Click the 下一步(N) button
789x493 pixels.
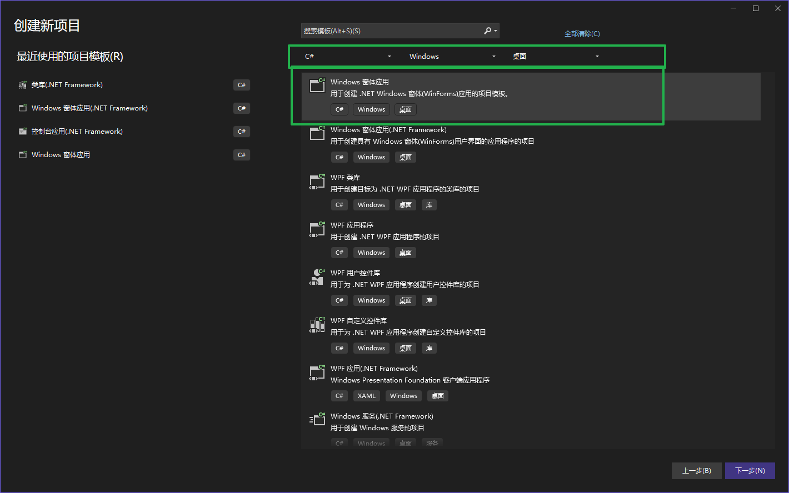click(x=750, y=471)
